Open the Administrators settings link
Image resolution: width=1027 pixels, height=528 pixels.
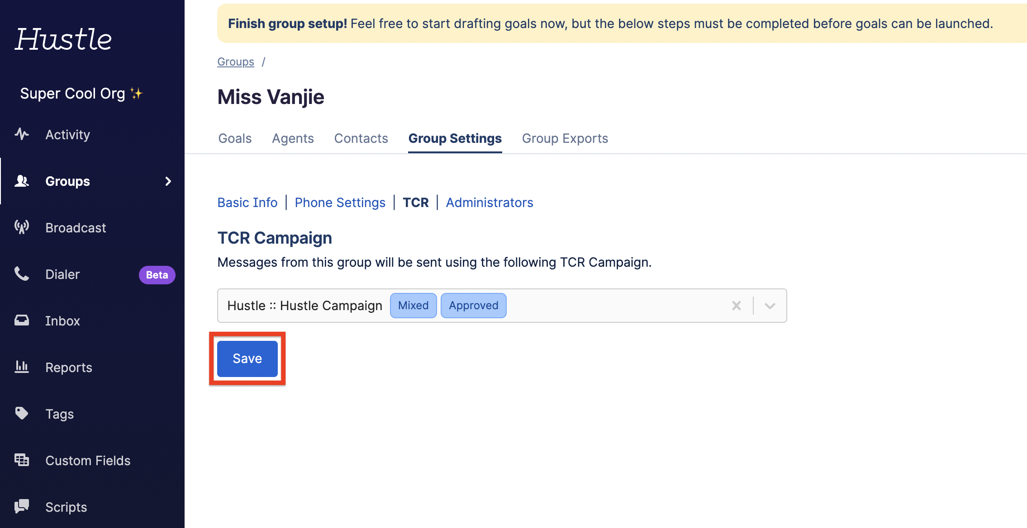click(x=489, y=203)
